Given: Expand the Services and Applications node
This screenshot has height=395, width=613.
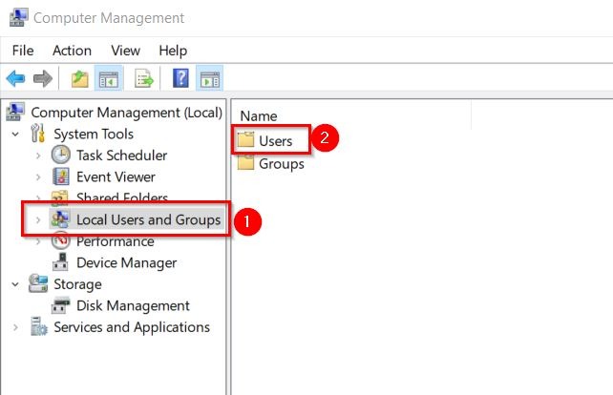Looking at the screenshot, I should [x=15, y=327].
